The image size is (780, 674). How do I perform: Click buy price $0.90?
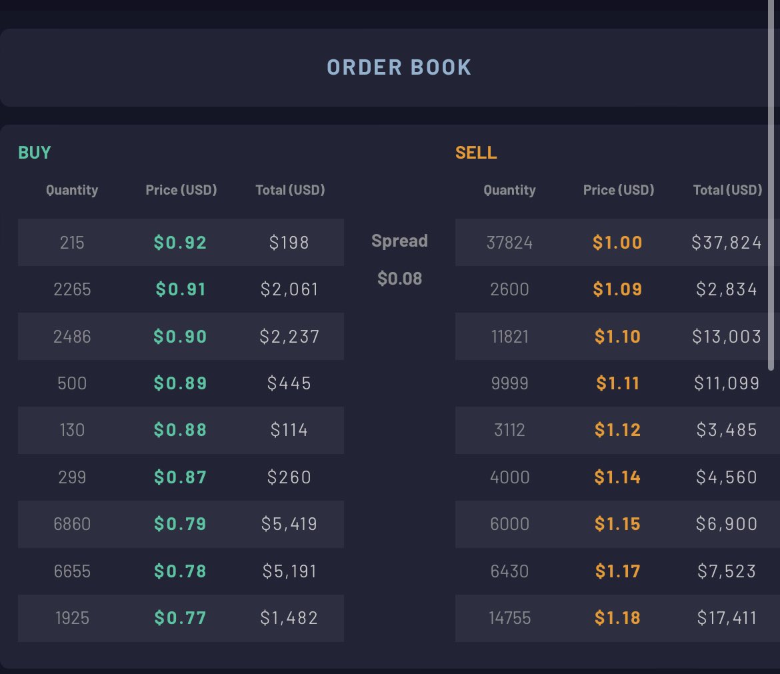(180, 336)
